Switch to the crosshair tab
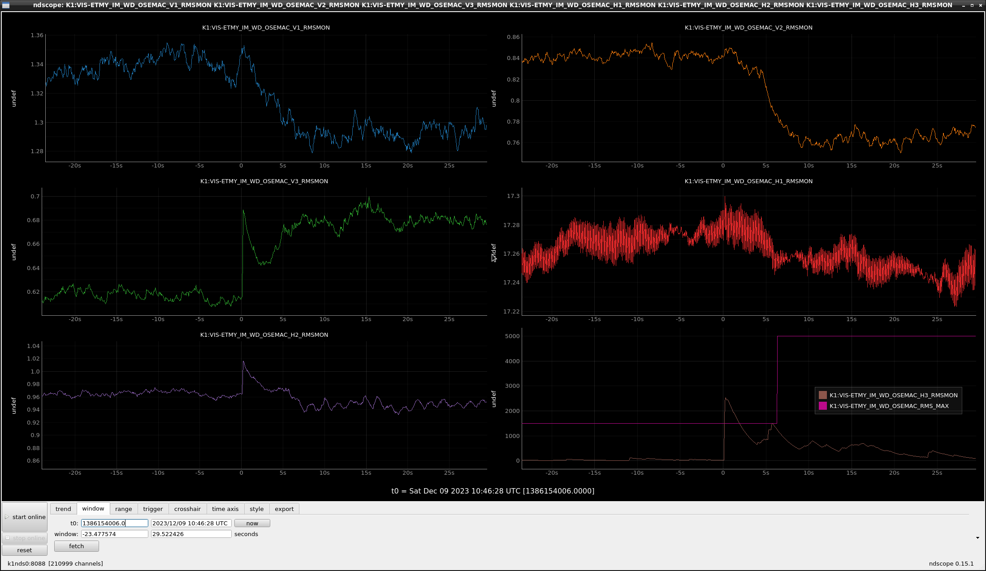The height and width of the screenshot is (571, 986). [187, 509]
